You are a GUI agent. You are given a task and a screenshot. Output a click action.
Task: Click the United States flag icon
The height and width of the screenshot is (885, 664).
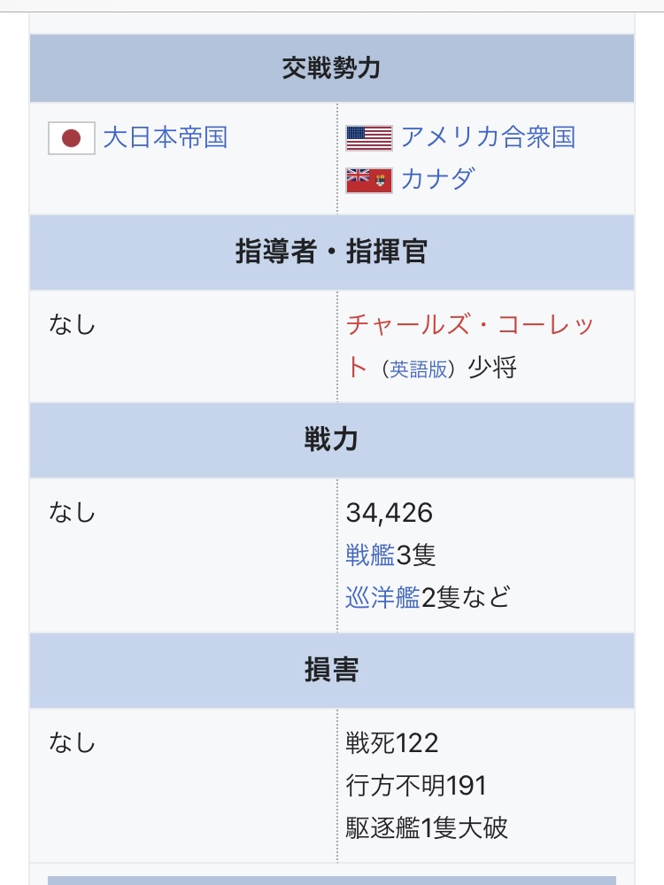click(369, 138)
